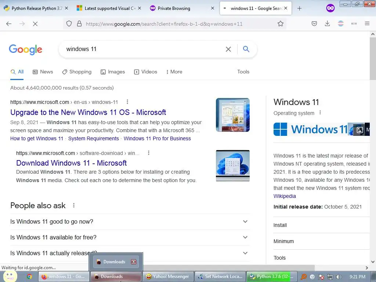Switch to the News results tab
This screenshot has width=376, height=282.
tap(43, 72)
